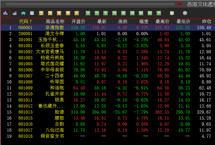The width and height of the screenshot is (215, 145).
Task: Sort by 开盘价 column header
Action: 78,21
